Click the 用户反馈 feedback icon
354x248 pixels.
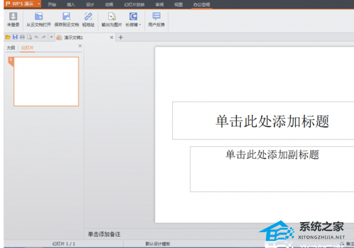point(156,19)
